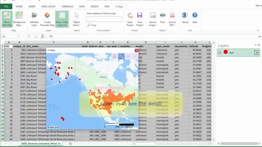
Task: Click Layers pane horizontal scrollbar
Action: [x=239, y=143]
